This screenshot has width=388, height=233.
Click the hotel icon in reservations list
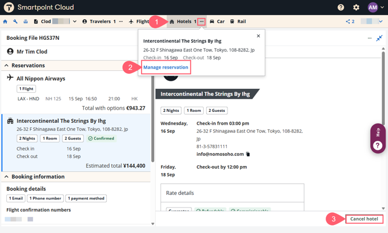click(10, 121)
